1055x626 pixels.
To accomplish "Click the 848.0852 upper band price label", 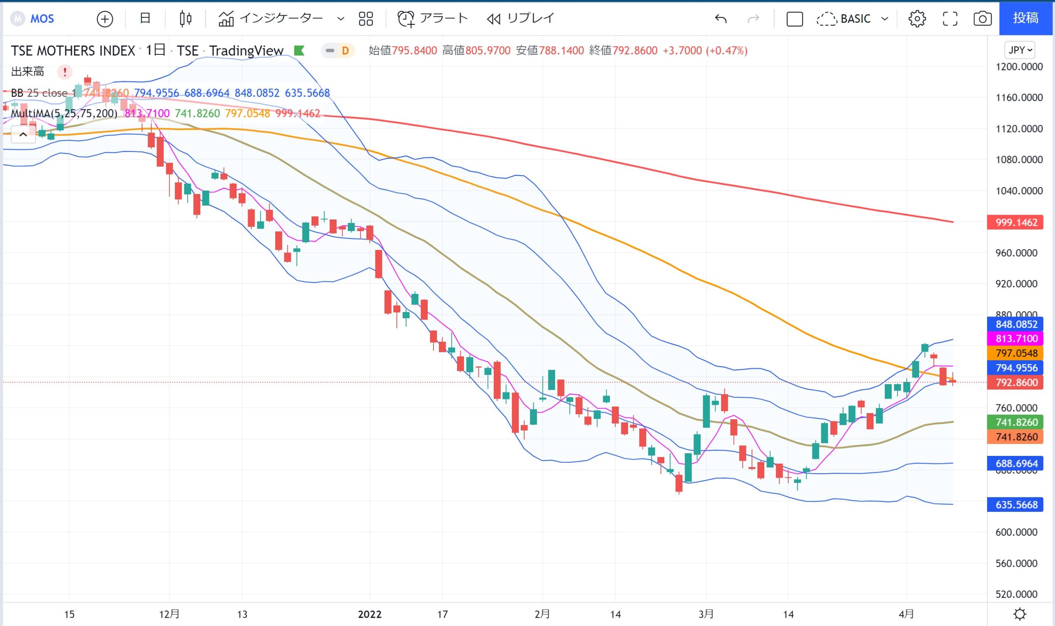I will tap(1015, 324).
